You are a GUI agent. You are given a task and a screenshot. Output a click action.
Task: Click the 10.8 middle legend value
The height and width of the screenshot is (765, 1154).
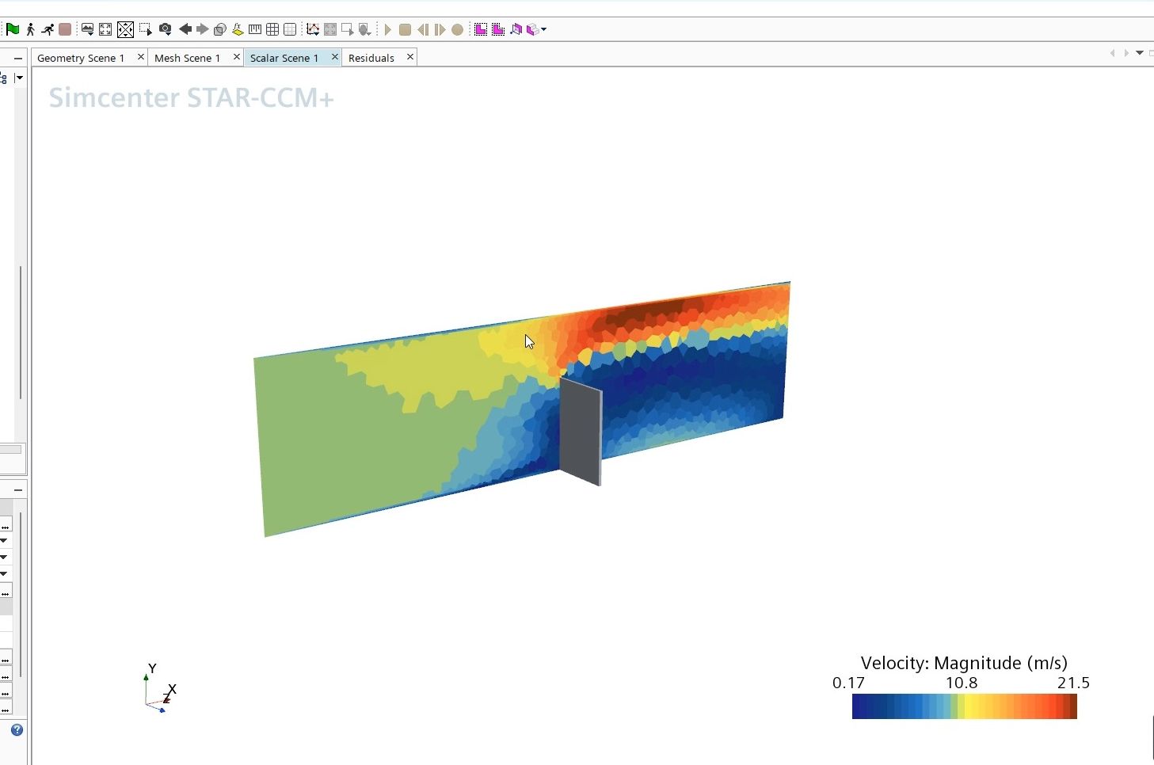962,683
